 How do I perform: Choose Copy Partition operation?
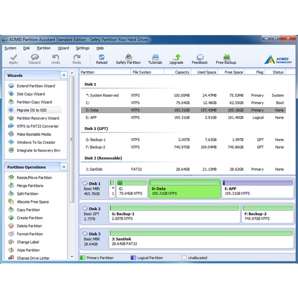(x=28, y=210)
